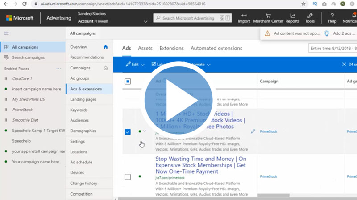Open the Entire time date range picker
Viewport: 357px width, 200px height.
pos(332,48)
